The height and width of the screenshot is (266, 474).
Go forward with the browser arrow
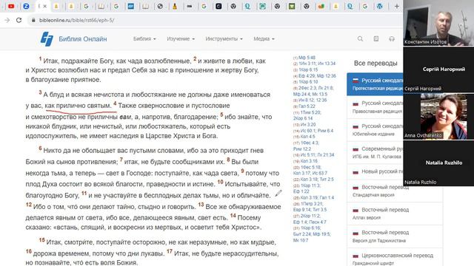[7, 20]
